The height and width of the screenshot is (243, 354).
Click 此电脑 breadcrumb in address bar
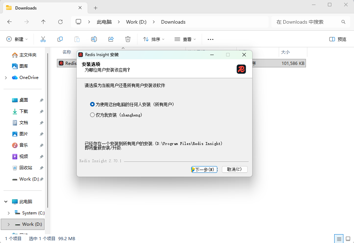[x=104, y=22]
